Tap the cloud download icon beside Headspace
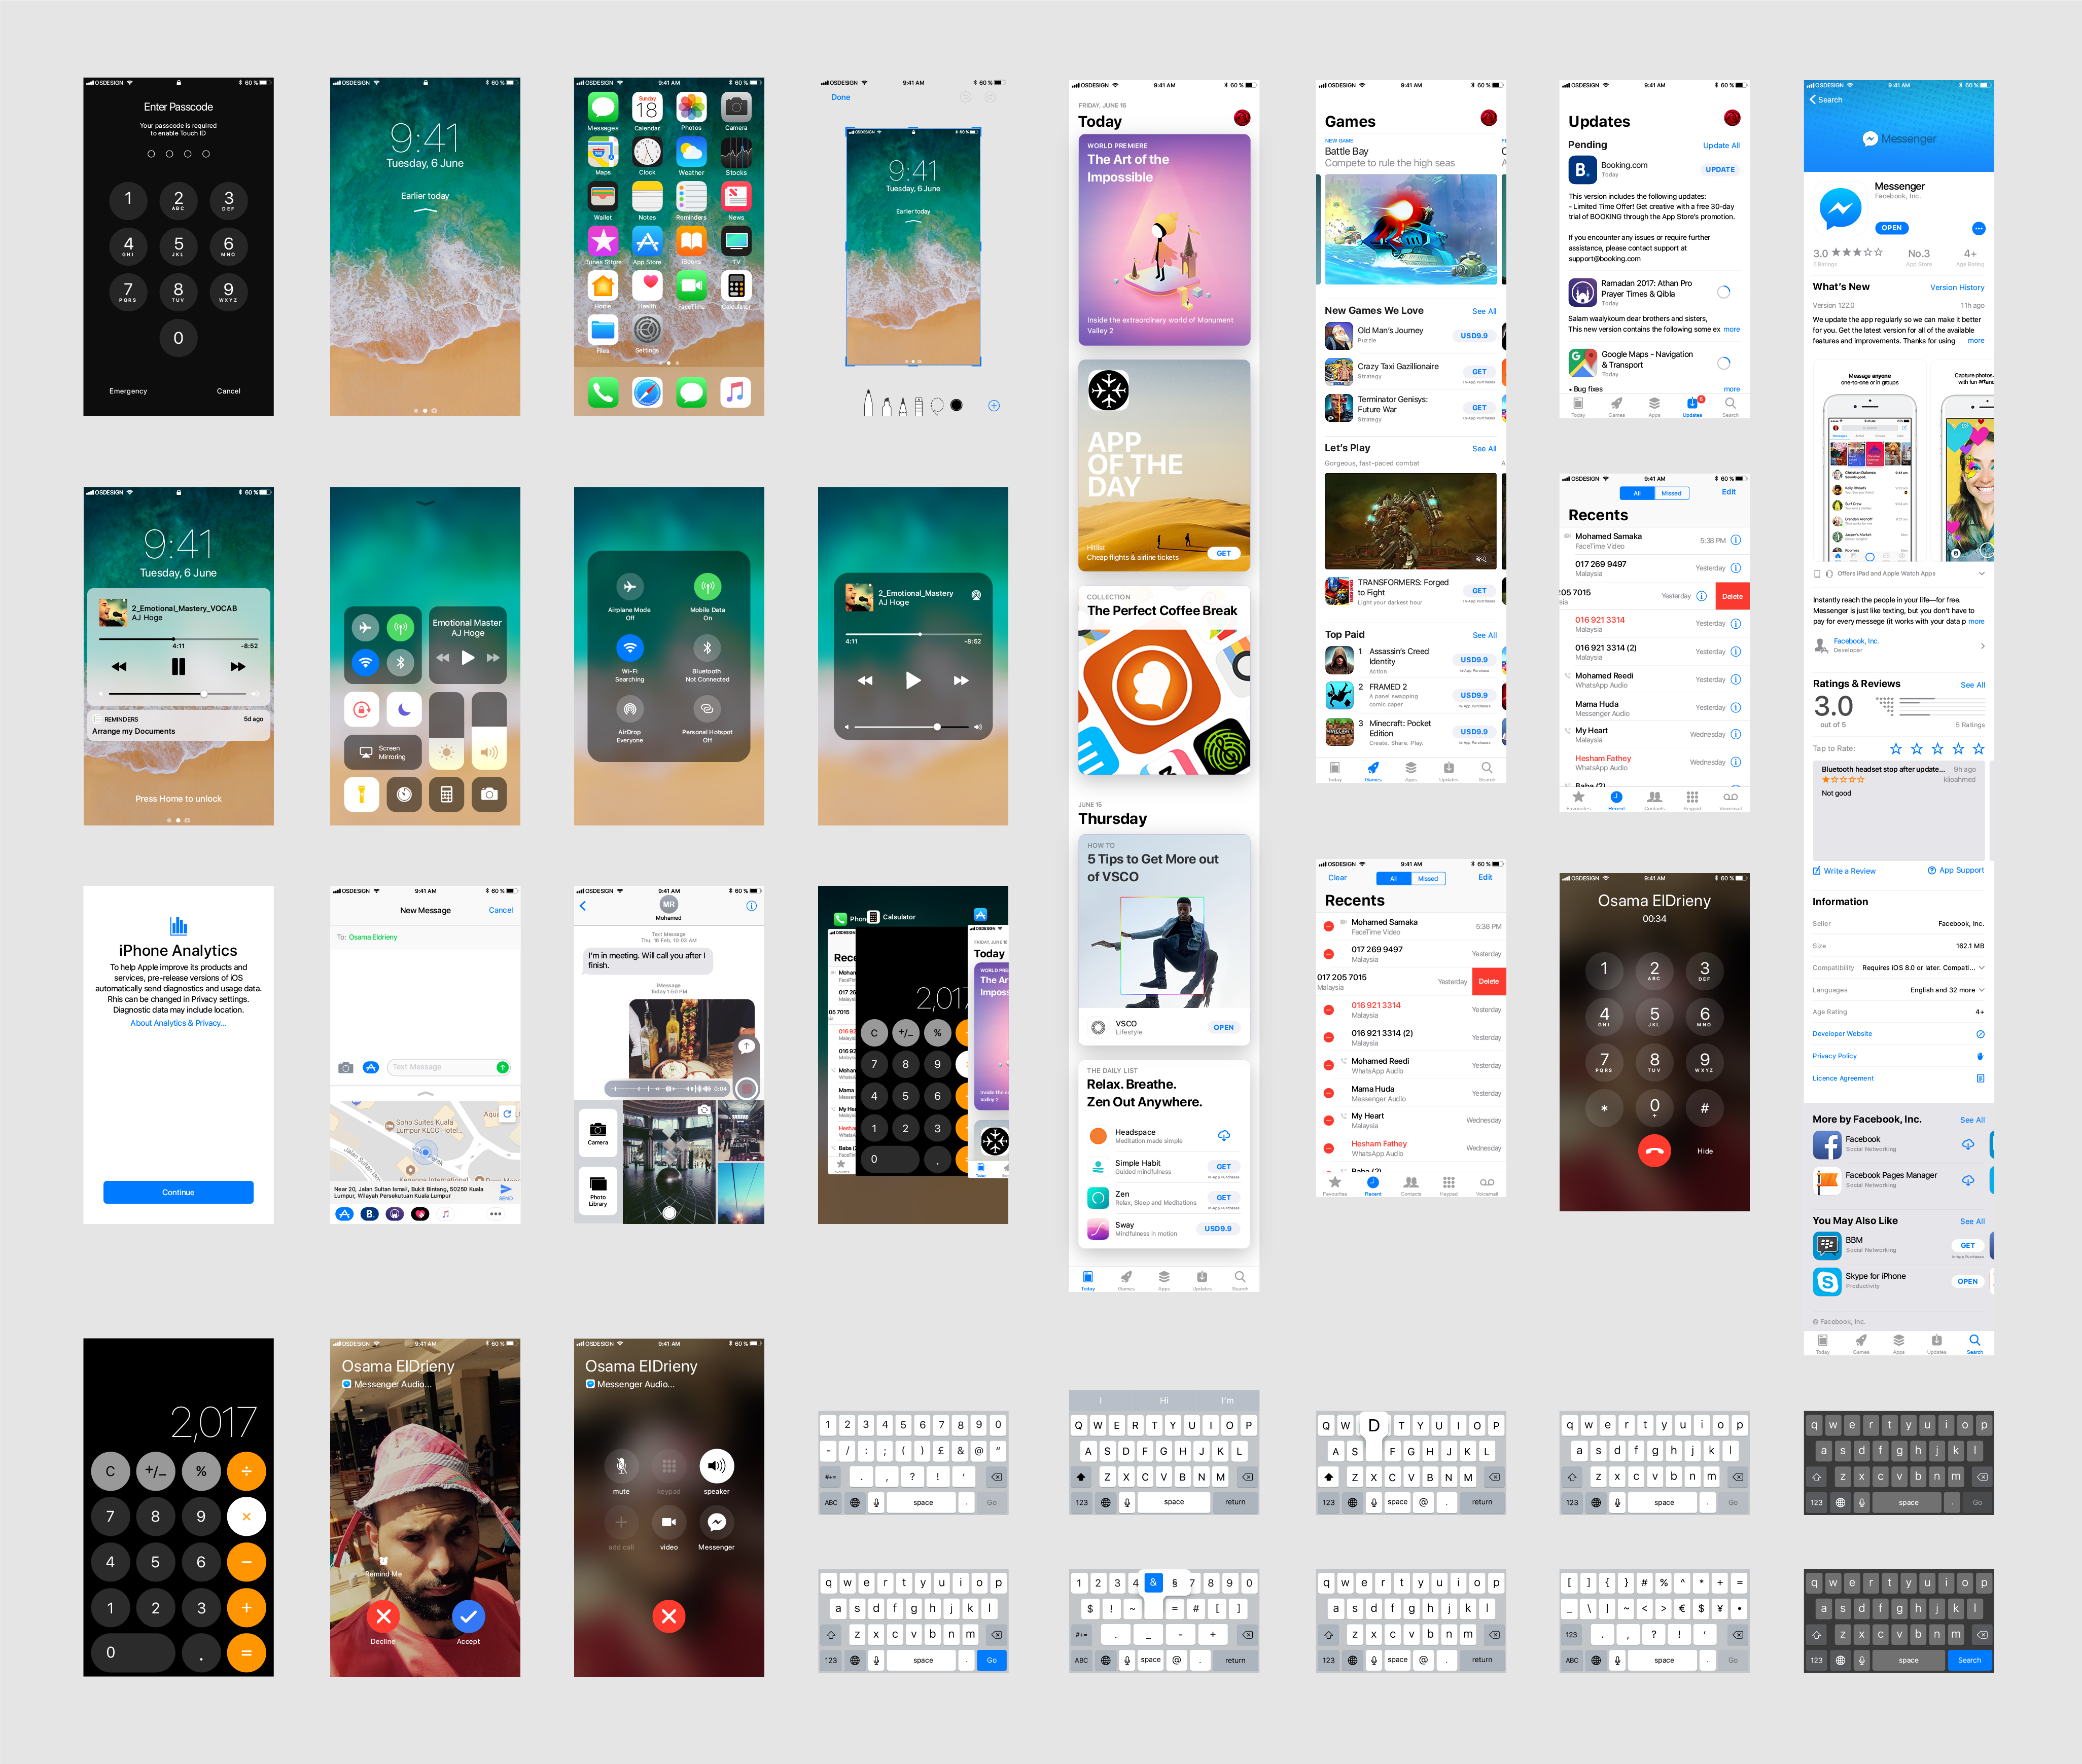The width and height of the screenshot is (2082, 1764). (1224, 1135)
